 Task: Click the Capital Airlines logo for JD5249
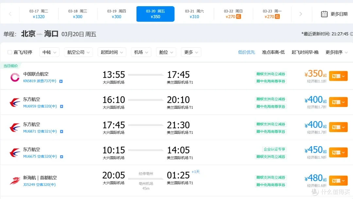[x=15, y=181]
